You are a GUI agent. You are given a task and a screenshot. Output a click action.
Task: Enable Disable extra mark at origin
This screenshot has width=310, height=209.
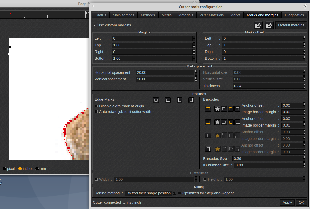coord(96,106)
